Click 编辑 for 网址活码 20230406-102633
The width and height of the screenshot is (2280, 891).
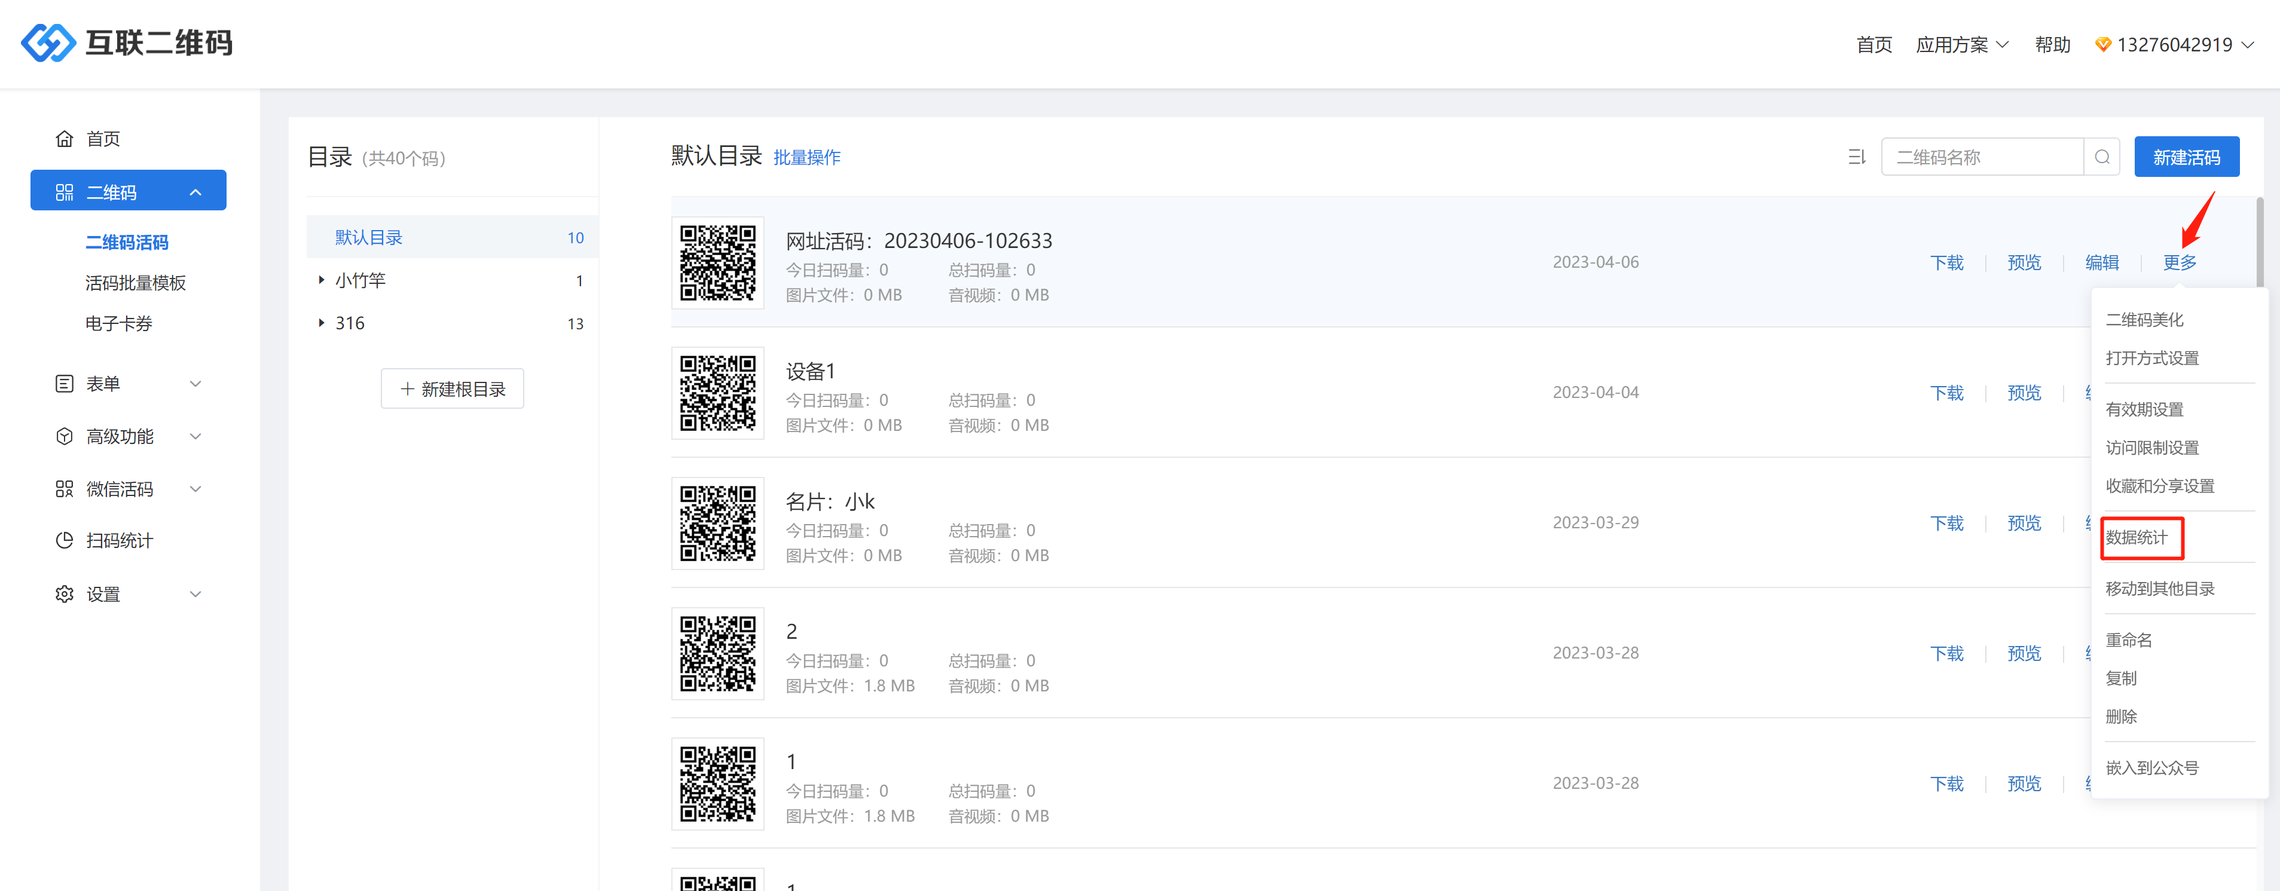click(x=2101, y=263)
